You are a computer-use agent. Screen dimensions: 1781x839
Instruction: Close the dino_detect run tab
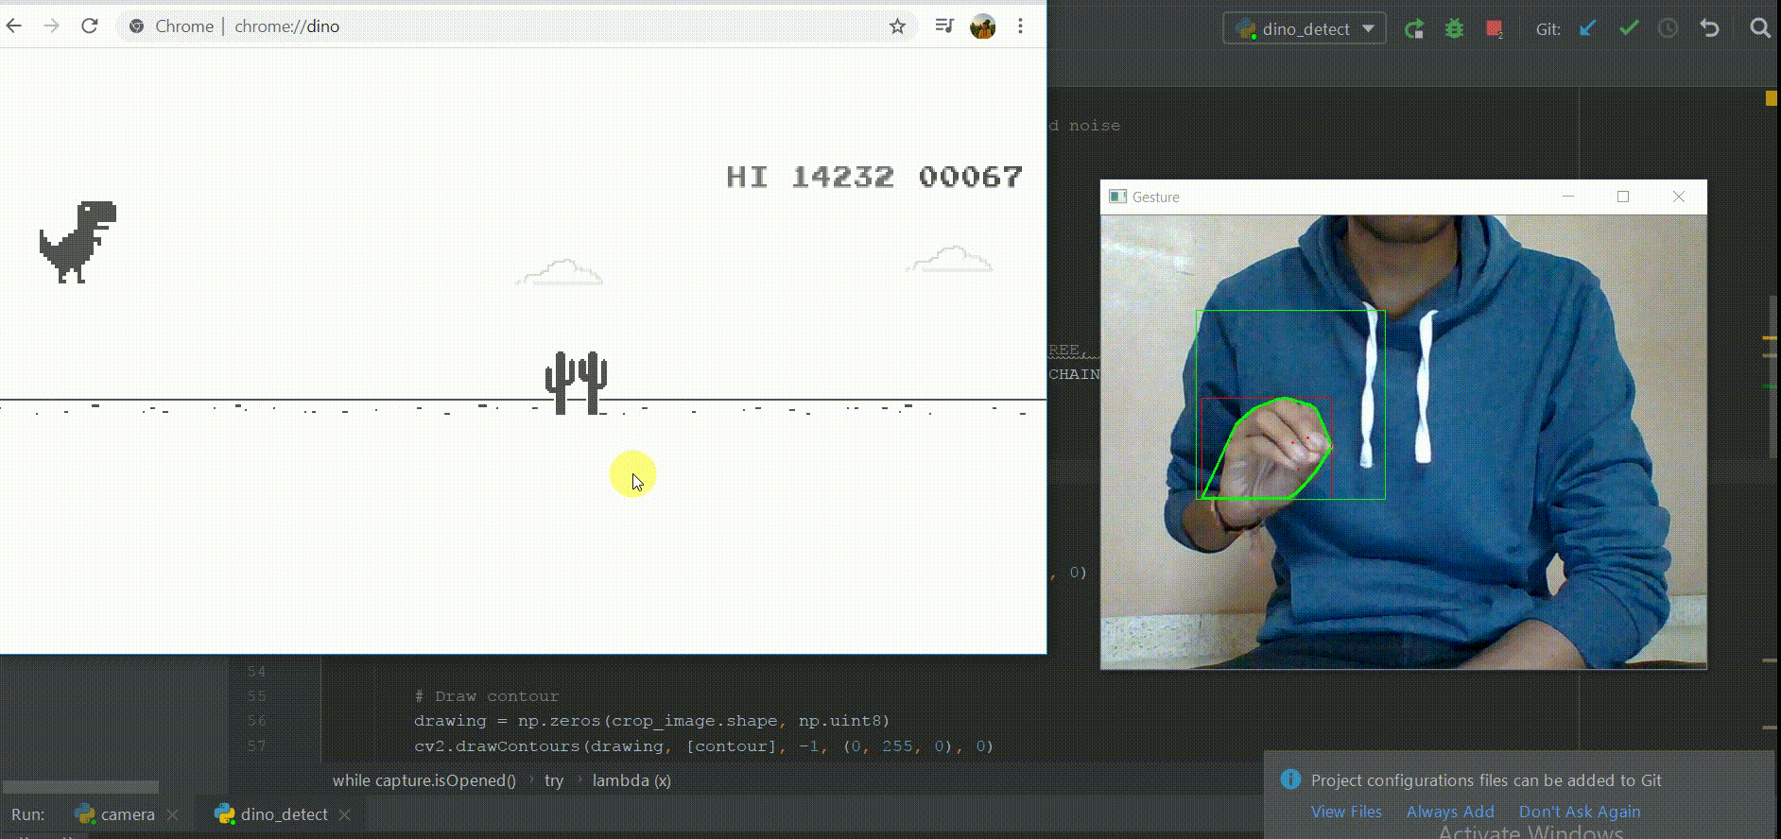[x=345, y=814]
